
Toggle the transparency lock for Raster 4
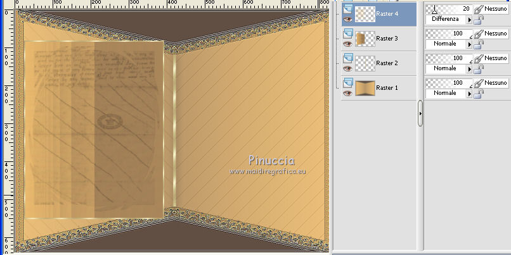pos(478,20)
